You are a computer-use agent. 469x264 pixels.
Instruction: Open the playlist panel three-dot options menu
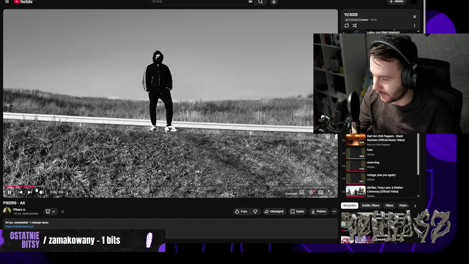414,26
